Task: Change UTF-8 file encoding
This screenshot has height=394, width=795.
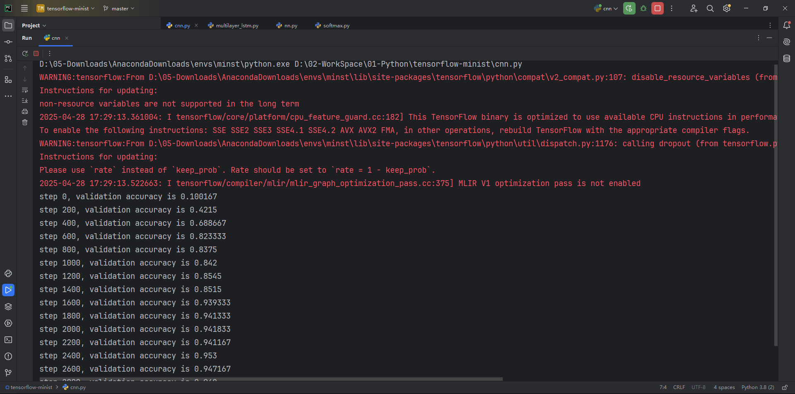Action: pyautogui.click(x=699, y=387)
